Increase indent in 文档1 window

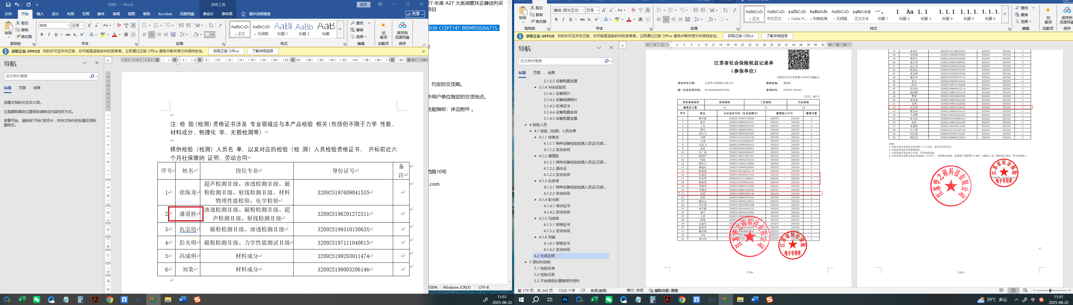188,25
